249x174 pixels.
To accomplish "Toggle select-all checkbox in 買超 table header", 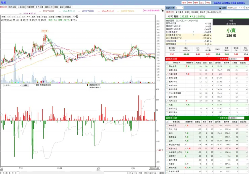I will pyautogui.click(x=167, y=63).
